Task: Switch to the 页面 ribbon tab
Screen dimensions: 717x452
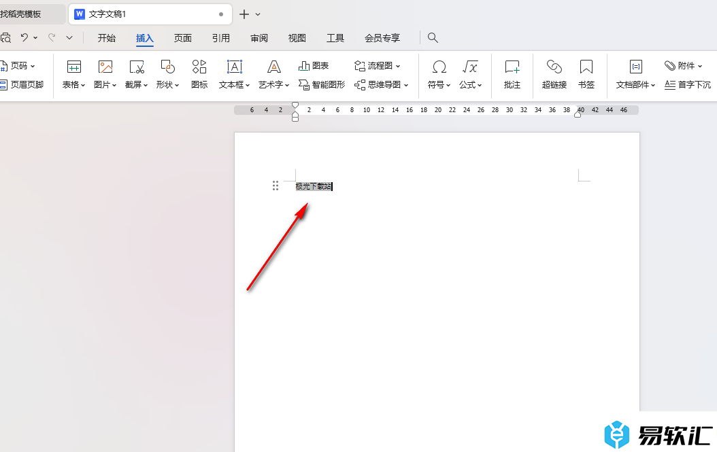Action: (183, 38)
